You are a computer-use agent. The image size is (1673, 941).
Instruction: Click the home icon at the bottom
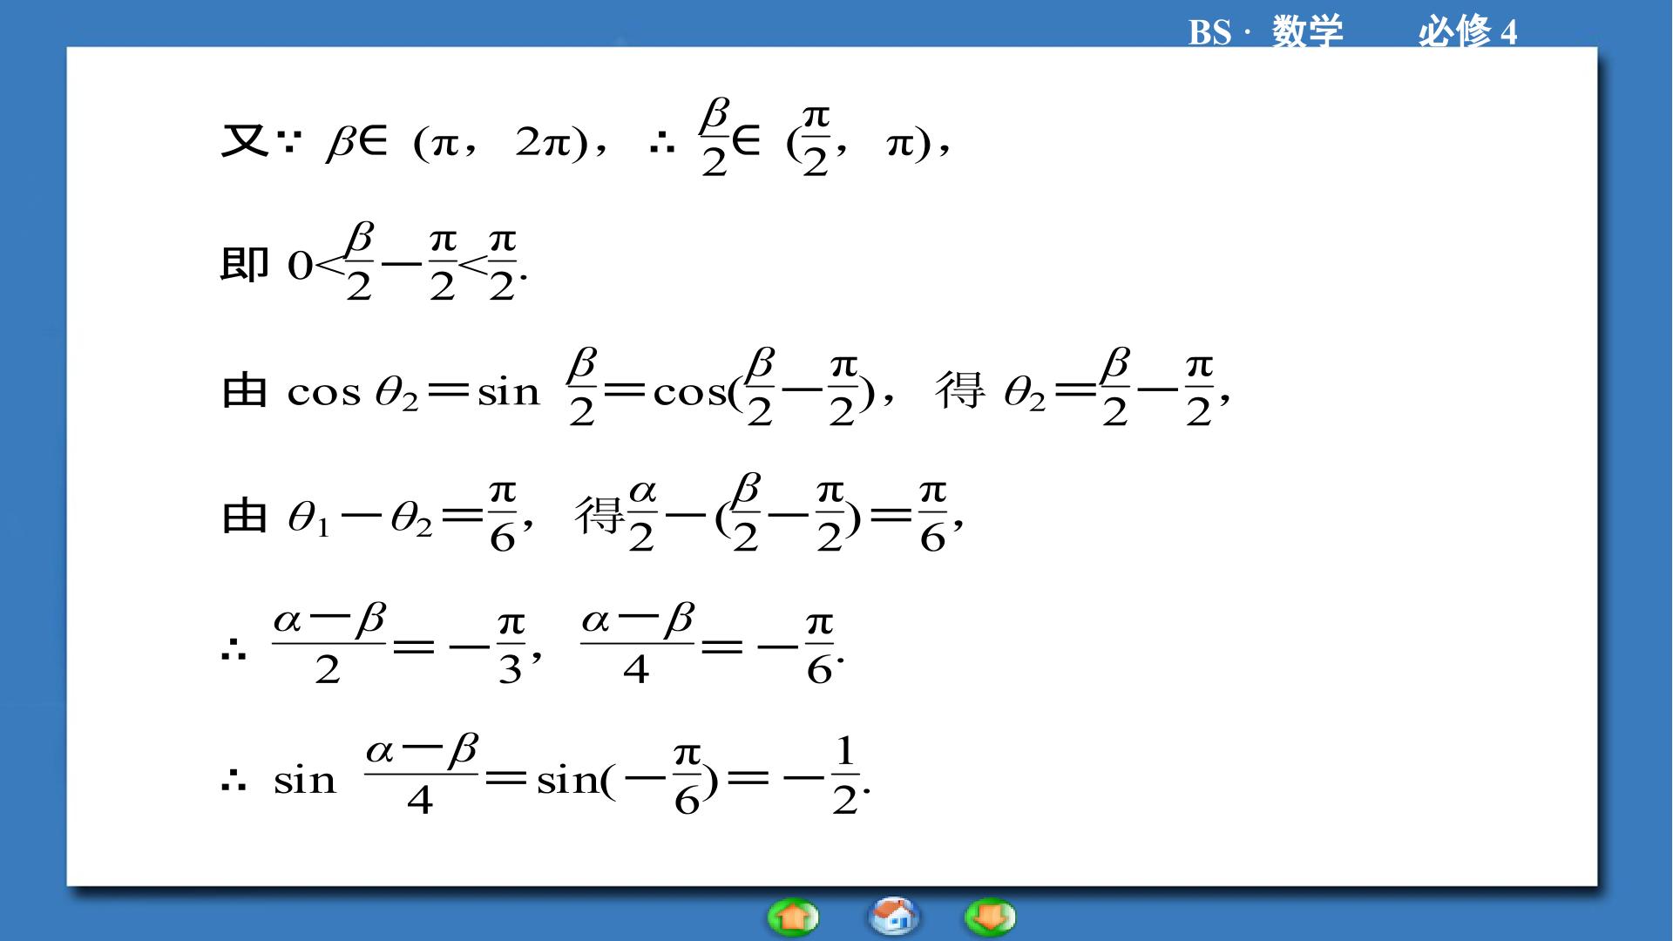(x=894, y=917)
